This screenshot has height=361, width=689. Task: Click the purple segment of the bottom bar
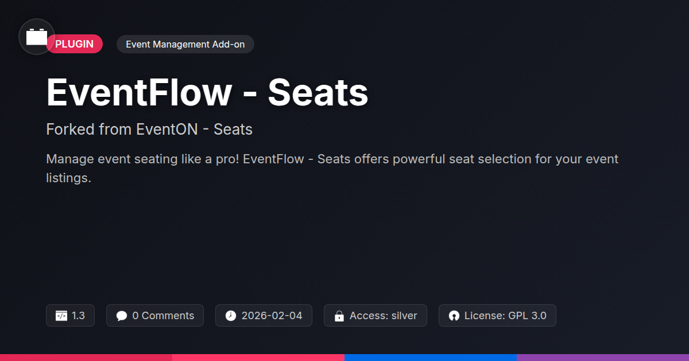[603, 357]
